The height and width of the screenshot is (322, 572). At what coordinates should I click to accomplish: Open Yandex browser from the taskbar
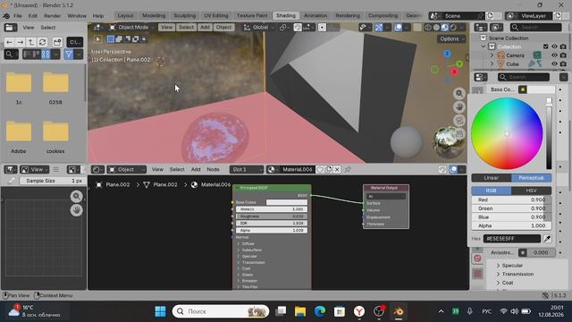pyautogui.click(x=359, y=311)
